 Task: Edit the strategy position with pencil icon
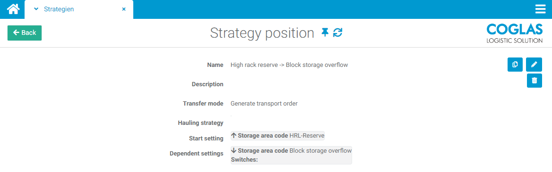pyautogui.click(x=534, y=65)
